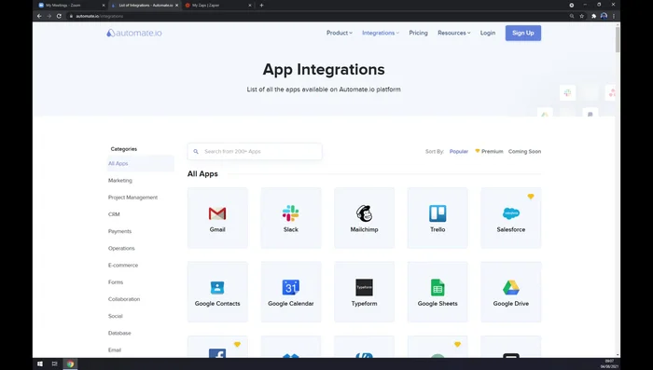The height and width of the screenshot is (370, 653).
Task: Filter apps by Premium
Action: coord(490,152)
